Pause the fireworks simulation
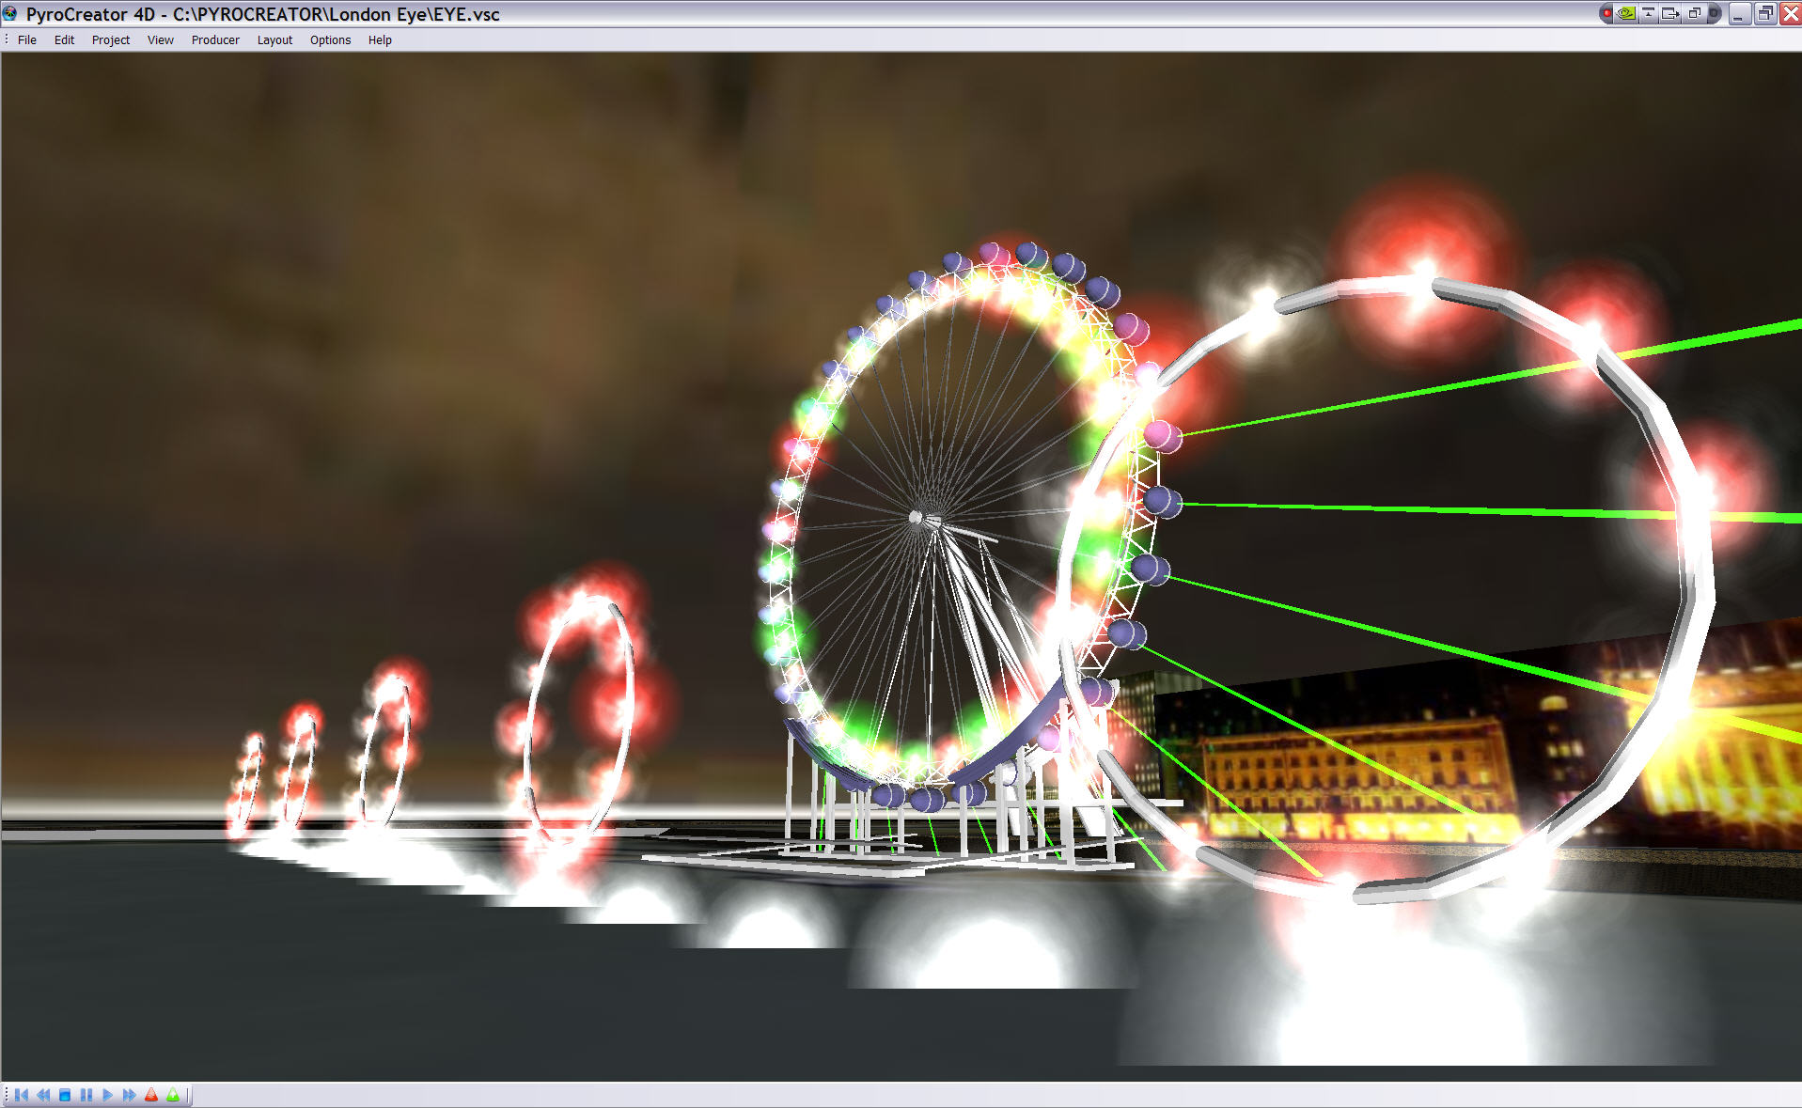The width and height of the screenshot is (1802, 1108). coord(86,1095)
